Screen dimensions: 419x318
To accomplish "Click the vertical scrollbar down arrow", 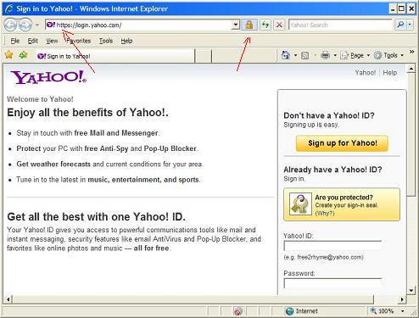I will coord(411,290).
